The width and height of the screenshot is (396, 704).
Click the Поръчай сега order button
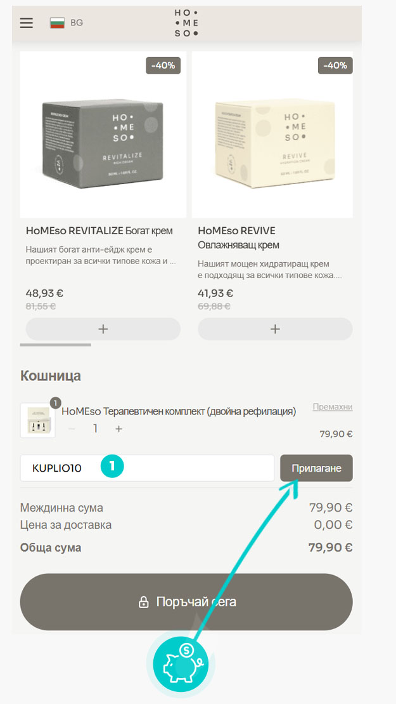186,602
